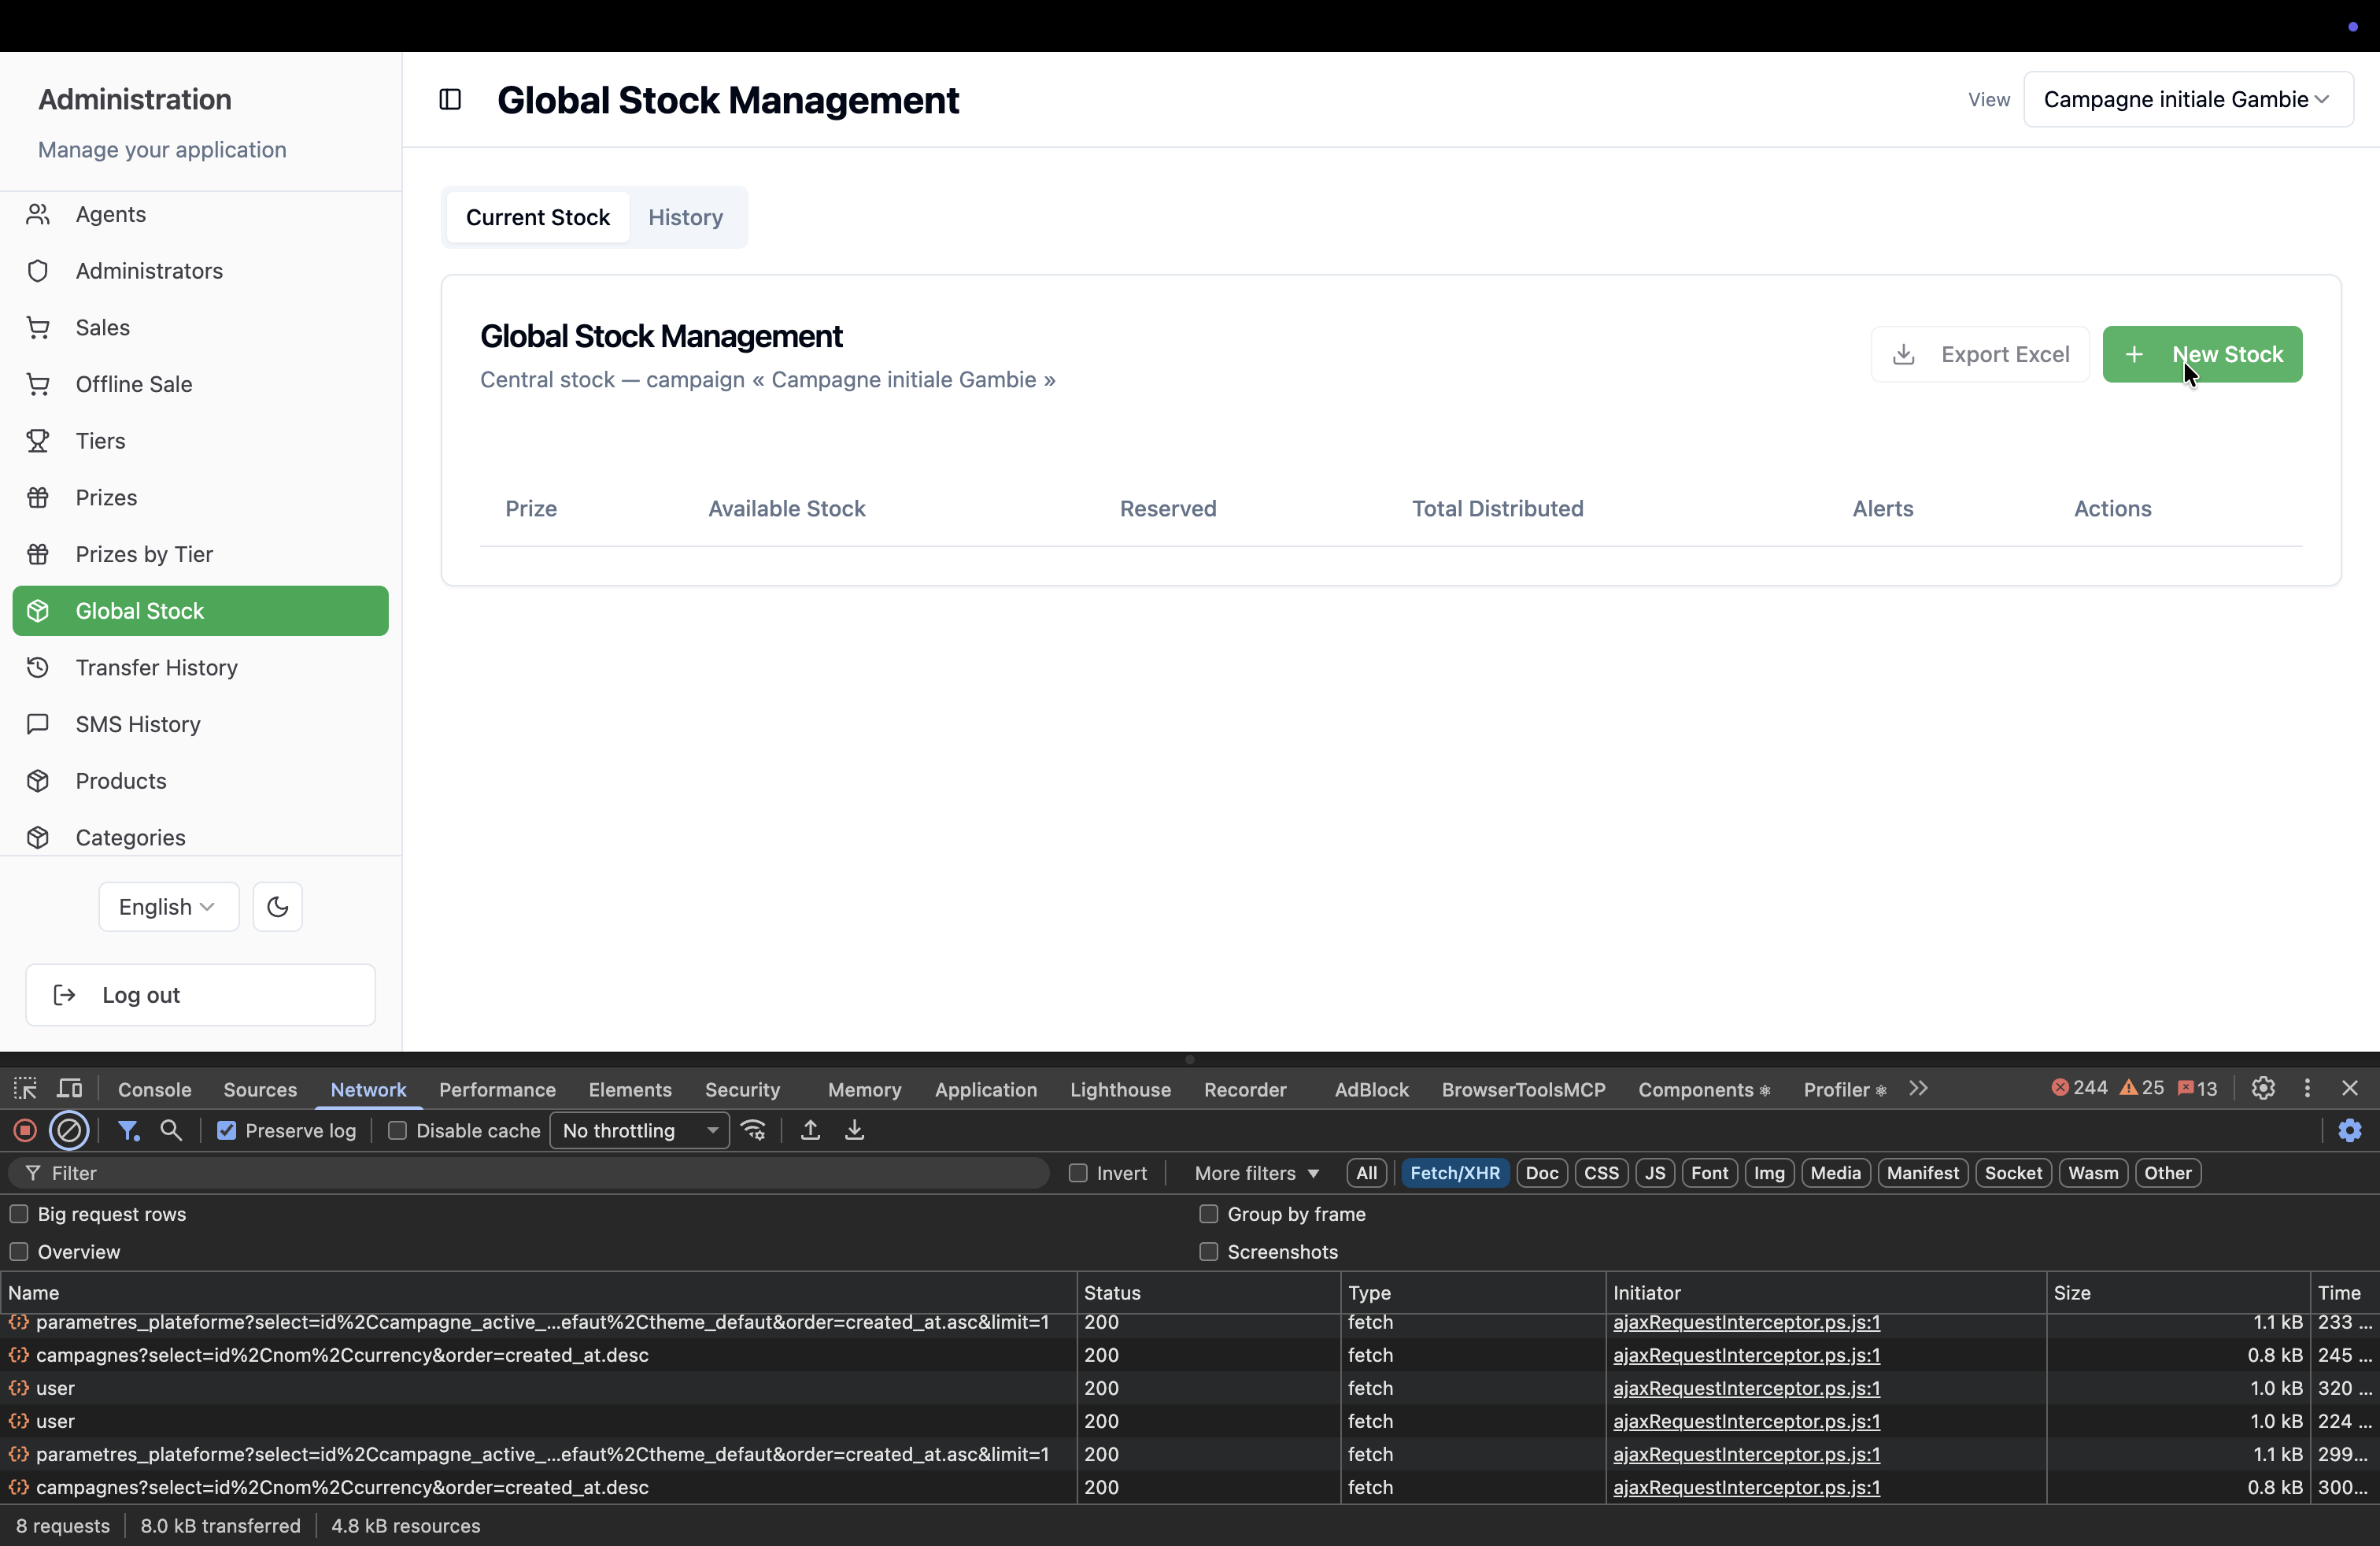Click the network Filter input field
Screen dimensions: 2380x1546
coord(529,1173)
